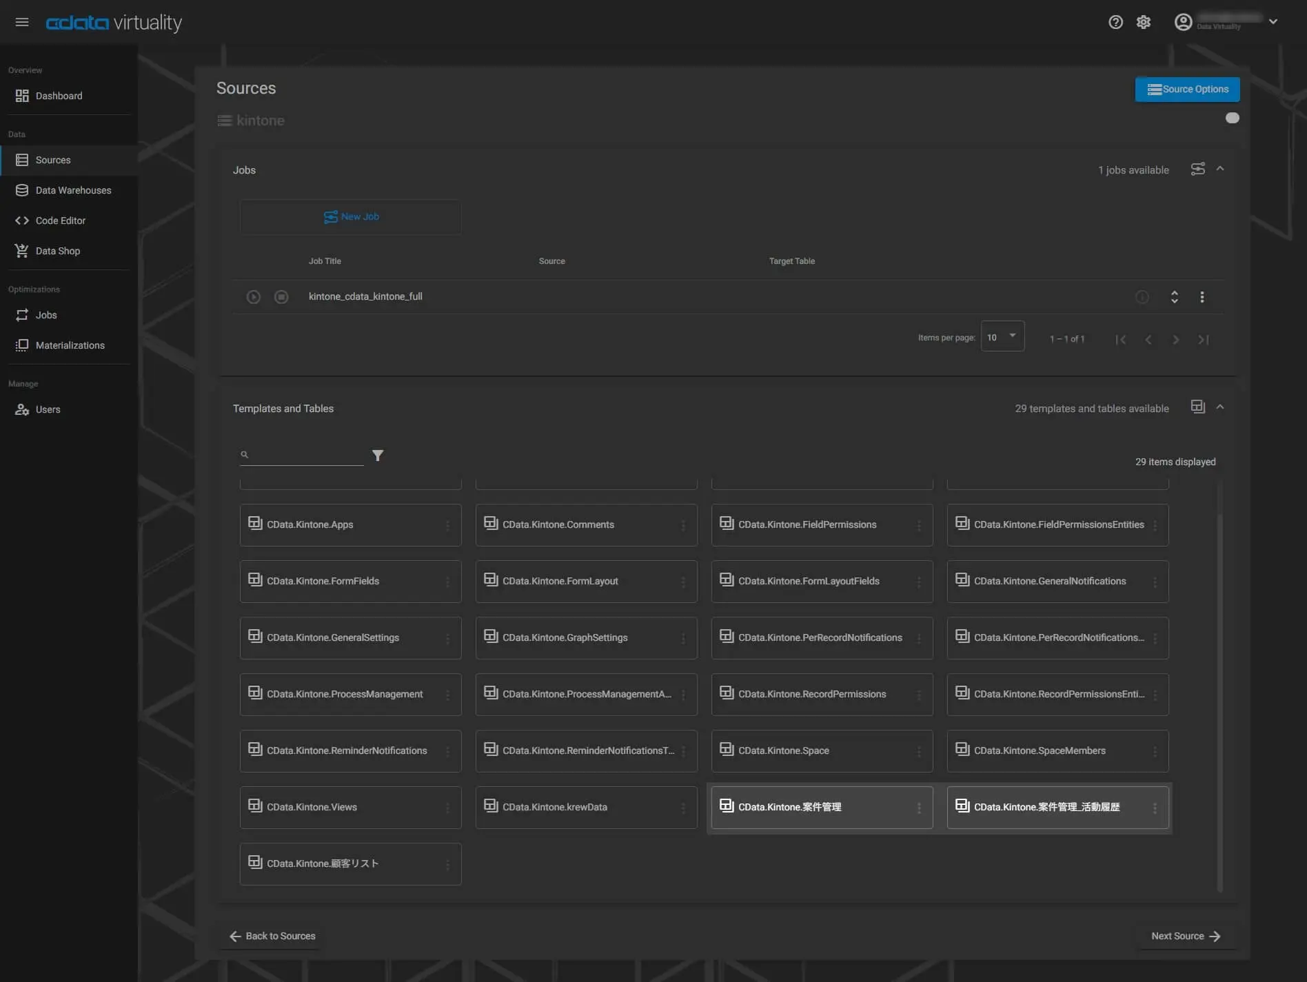Expand the user account dropdown
The height and width of the screenshot is (982, 1307).
point(1273,22)
